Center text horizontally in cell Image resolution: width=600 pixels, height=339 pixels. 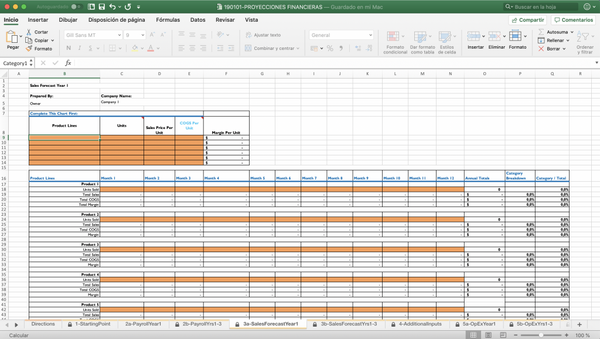192,48
